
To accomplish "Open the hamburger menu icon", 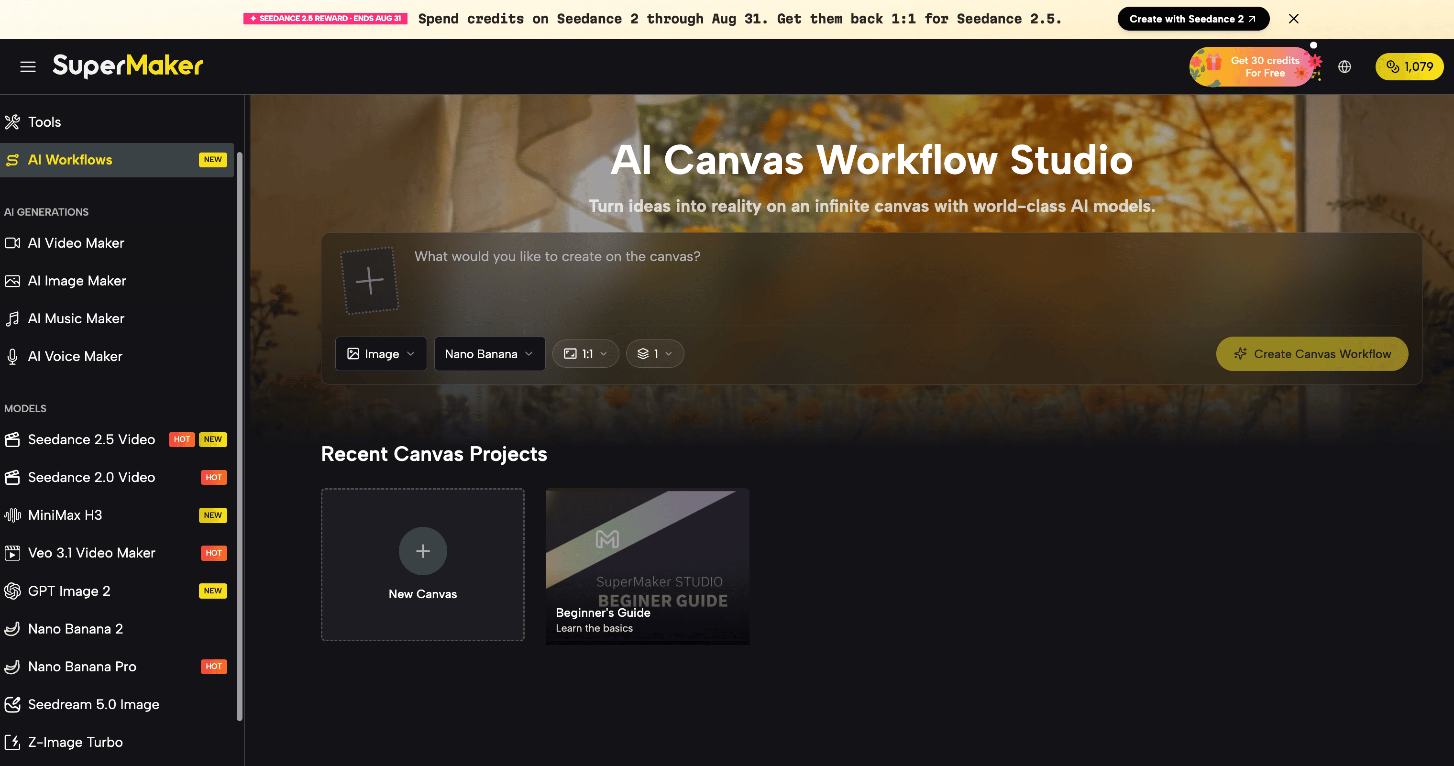I will tap(28, 66).
